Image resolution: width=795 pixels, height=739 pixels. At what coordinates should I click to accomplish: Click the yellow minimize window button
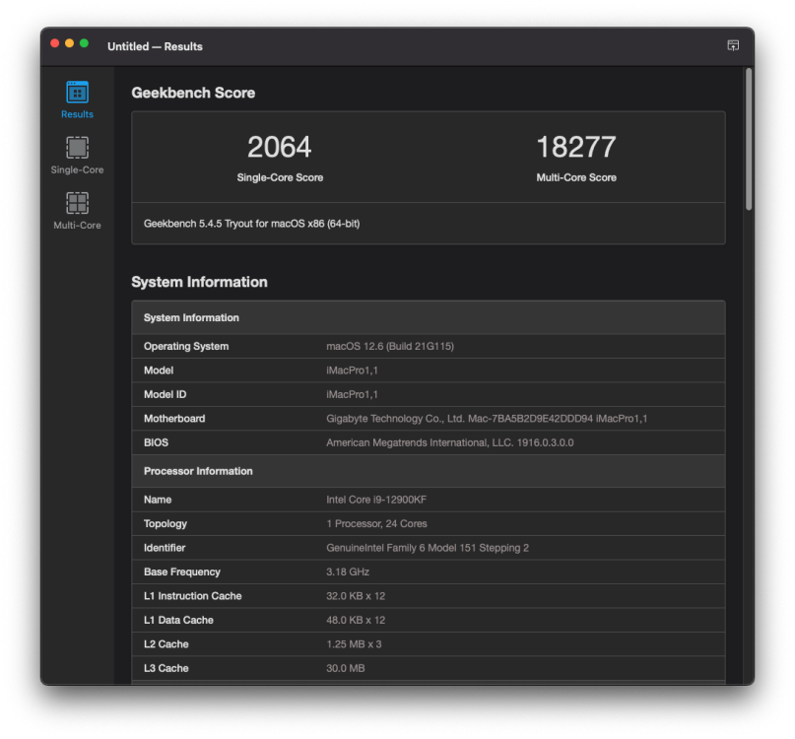coord(70,43)
